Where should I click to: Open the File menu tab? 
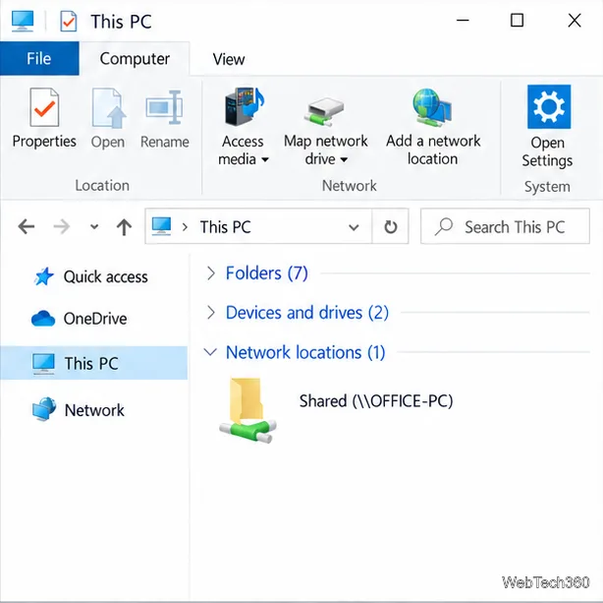39,59
